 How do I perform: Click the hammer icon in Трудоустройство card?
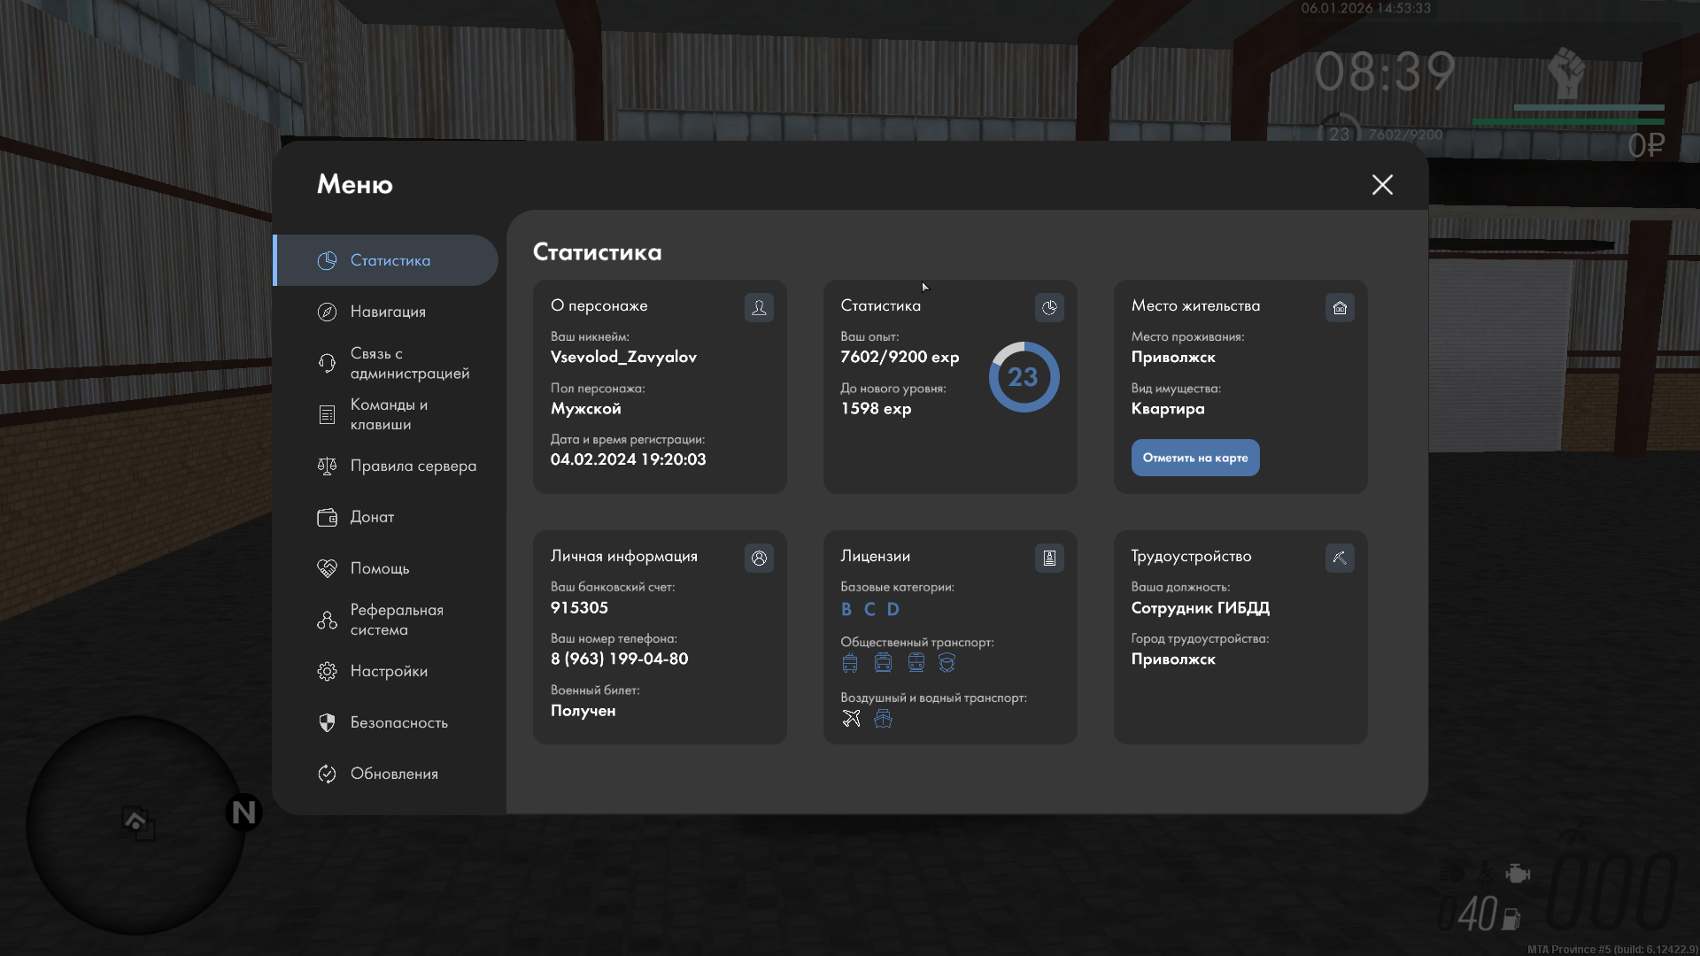pos(1340,558)
